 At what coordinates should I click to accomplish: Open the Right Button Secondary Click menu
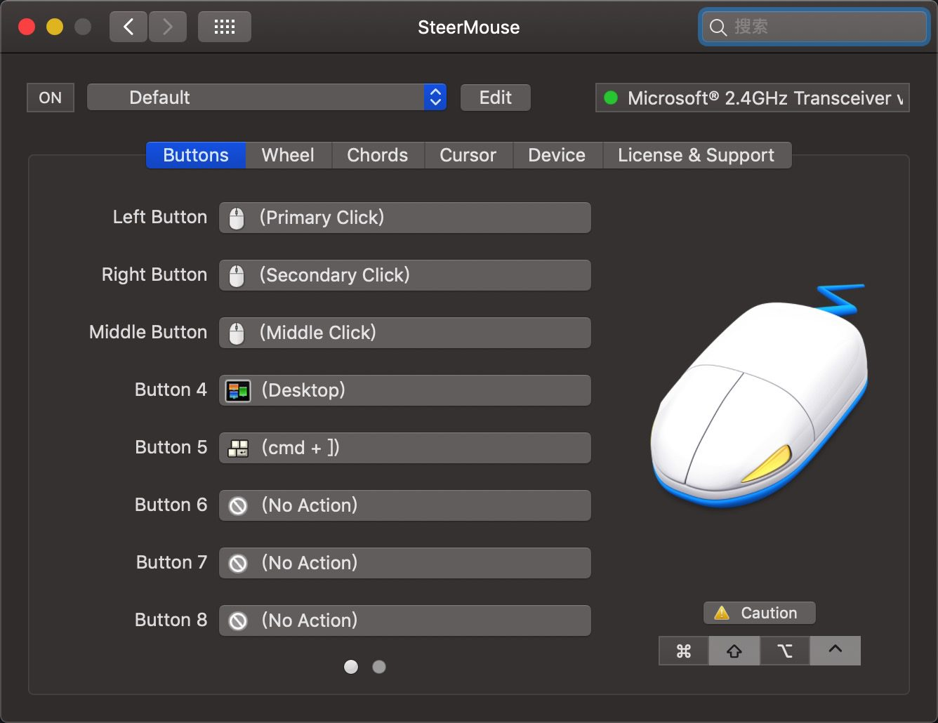point(405,275)
